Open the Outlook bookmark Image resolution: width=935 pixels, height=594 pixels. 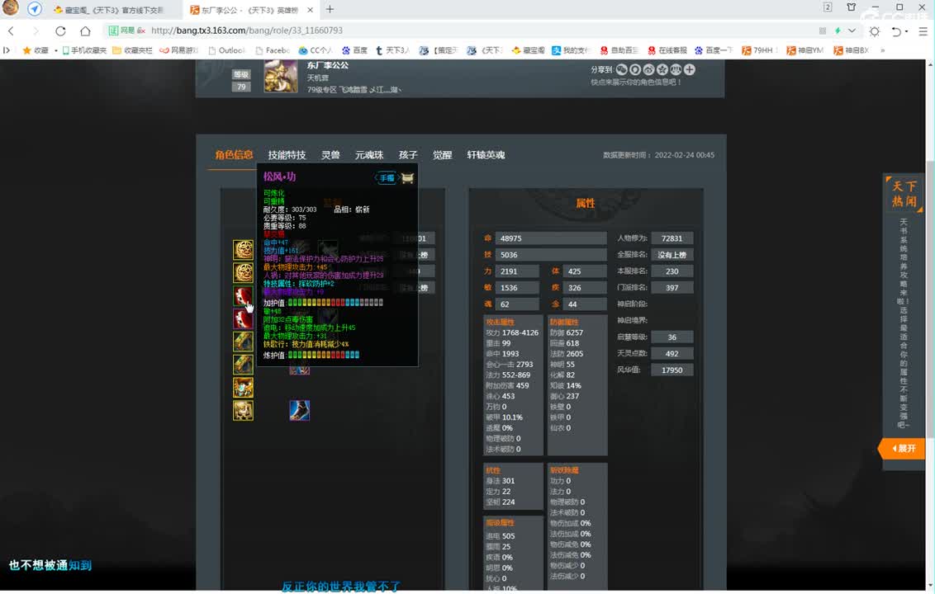click(226, 50)
